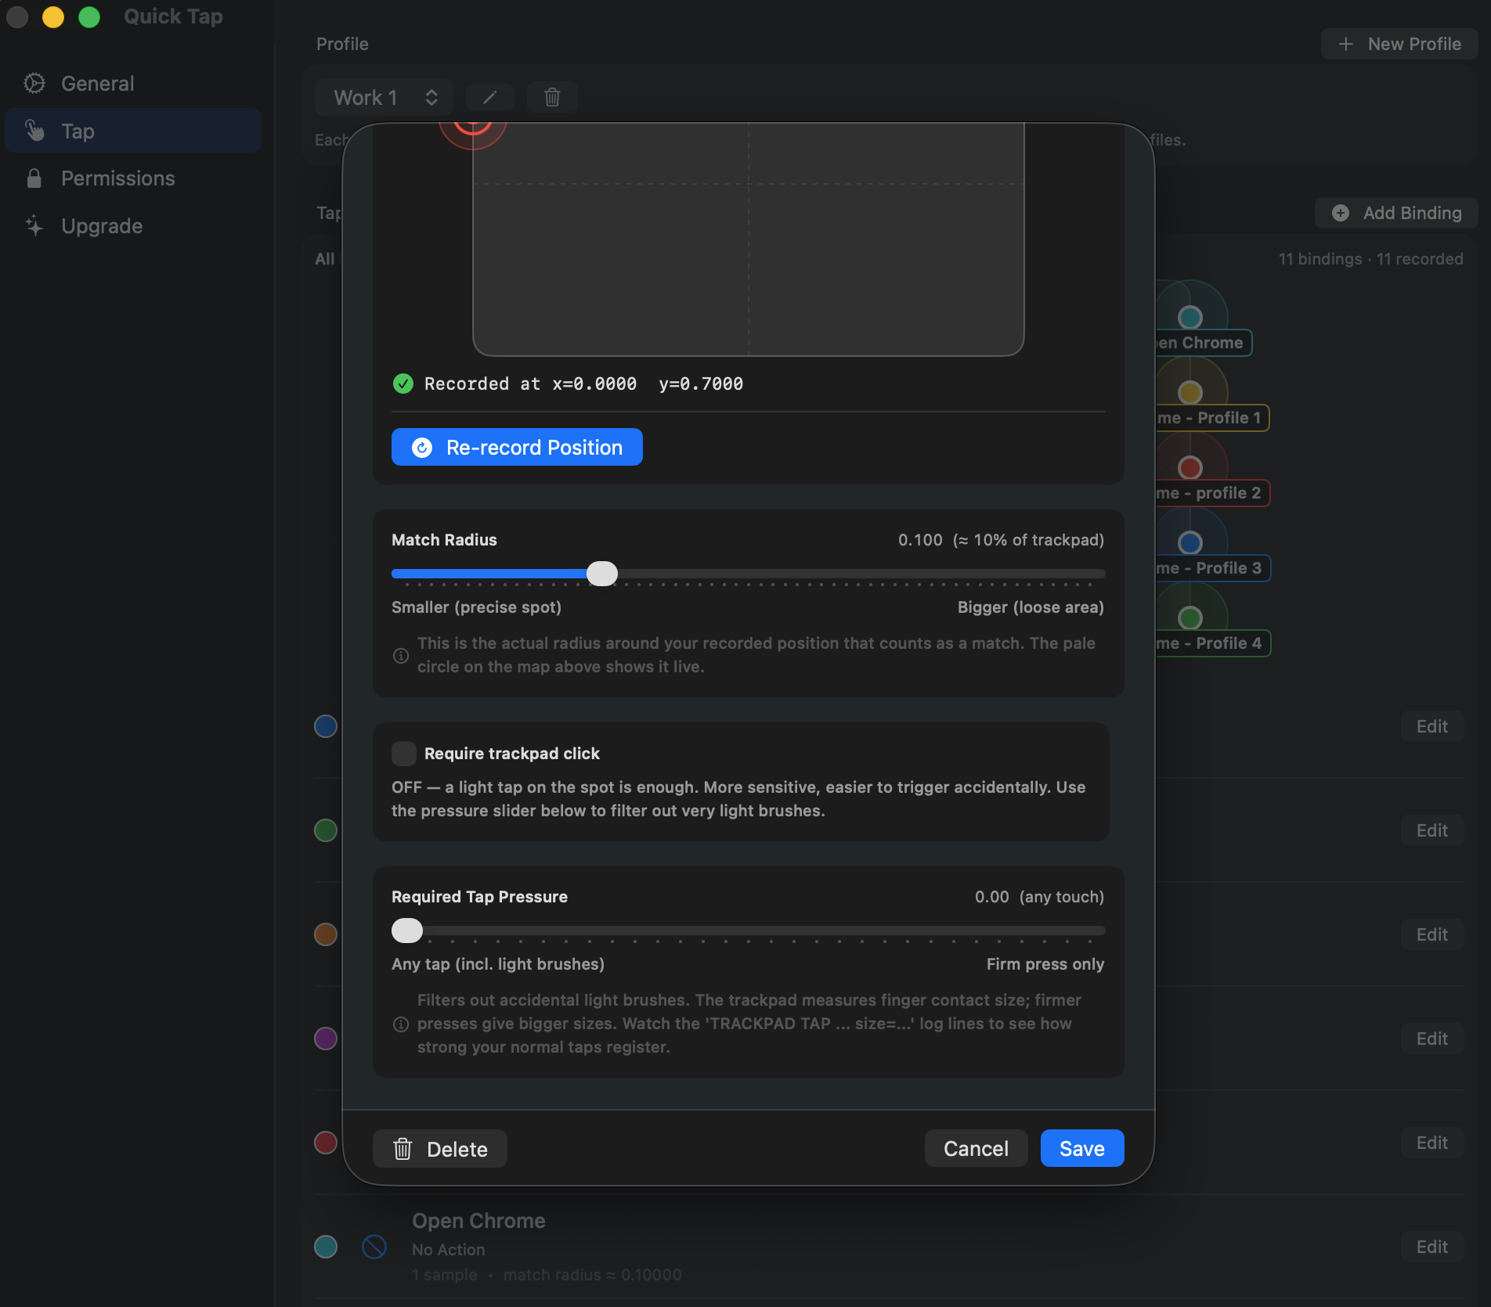Screen dimensions: 1491x1307
Task: Toggle the Require trackpad click checkbox
Action: click(404, 753)
